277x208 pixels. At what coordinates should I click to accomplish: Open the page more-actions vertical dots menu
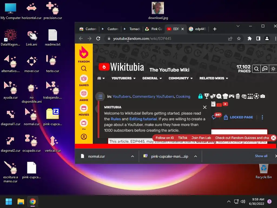[262, 117]
